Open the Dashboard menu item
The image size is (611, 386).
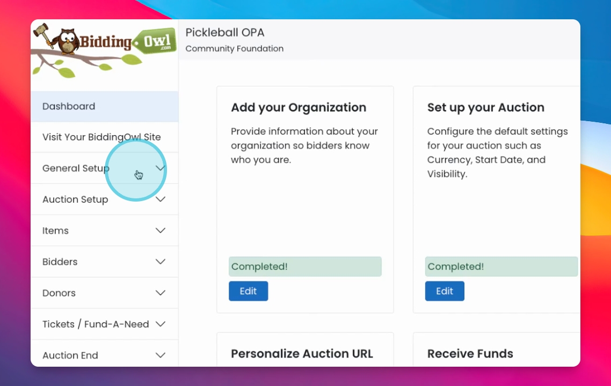tap(69, 106)
